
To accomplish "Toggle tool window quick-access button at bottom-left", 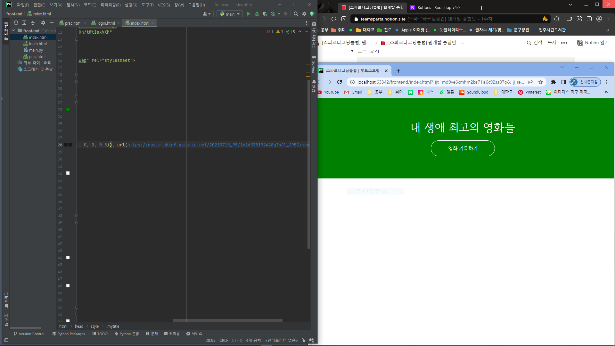I will [x=6, y=340].
